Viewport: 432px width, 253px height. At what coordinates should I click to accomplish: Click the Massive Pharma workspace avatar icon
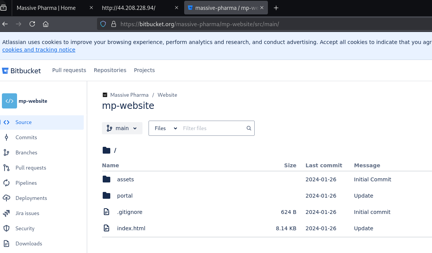click(x=105, y=95)
